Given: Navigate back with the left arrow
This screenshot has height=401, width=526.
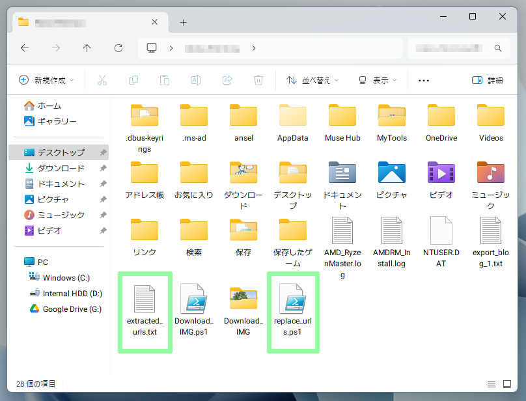Looking at the screenshot, I should pos(25,48).
